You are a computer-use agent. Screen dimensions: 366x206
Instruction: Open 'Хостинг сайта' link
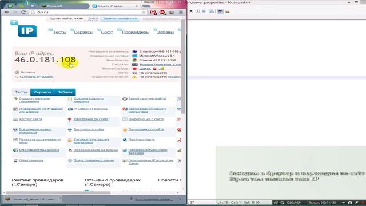[30, 119]
